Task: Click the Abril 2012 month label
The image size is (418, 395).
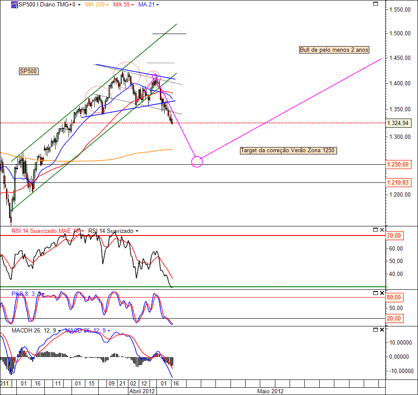Action: pos(142,391)
